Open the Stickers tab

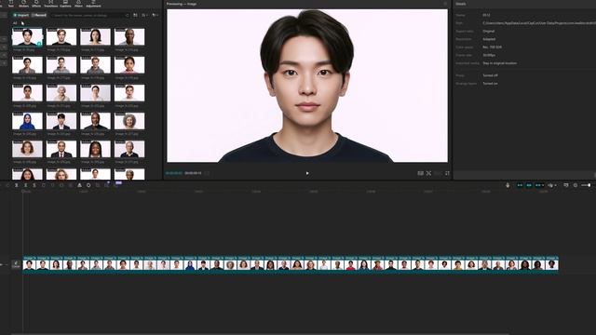tap(23, 4)
